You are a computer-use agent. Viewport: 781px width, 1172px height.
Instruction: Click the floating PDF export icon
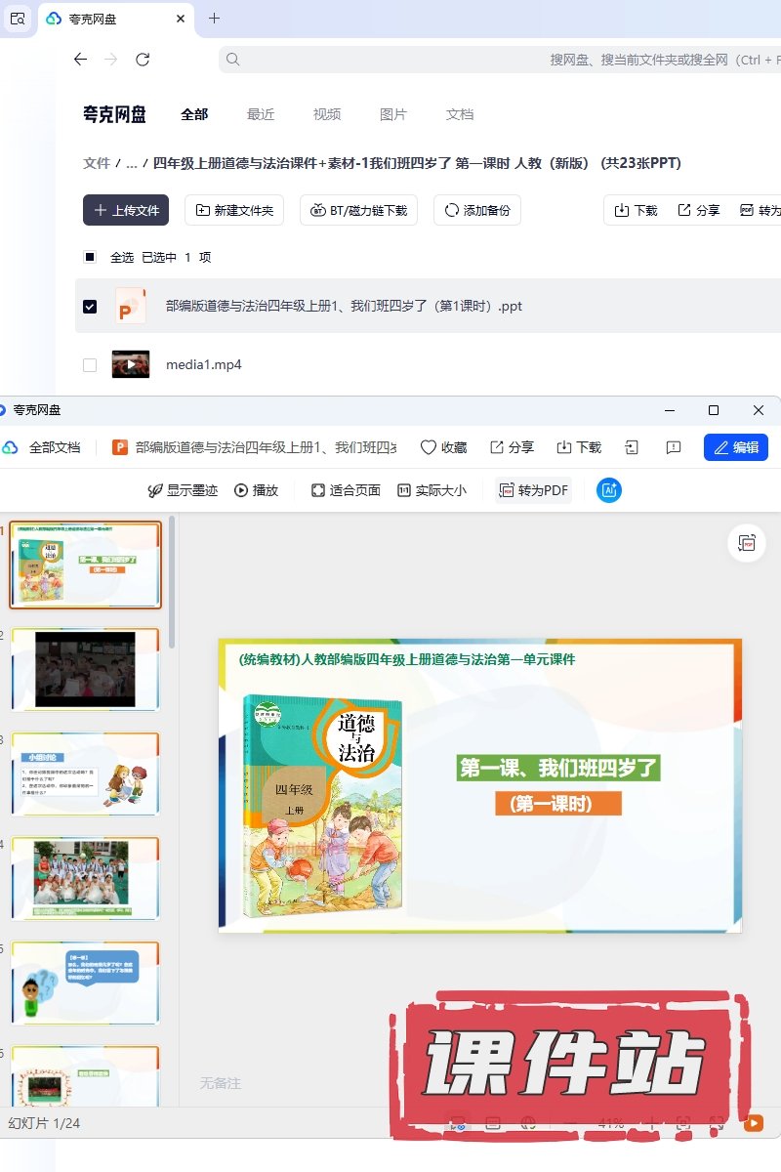click(747, 543)
